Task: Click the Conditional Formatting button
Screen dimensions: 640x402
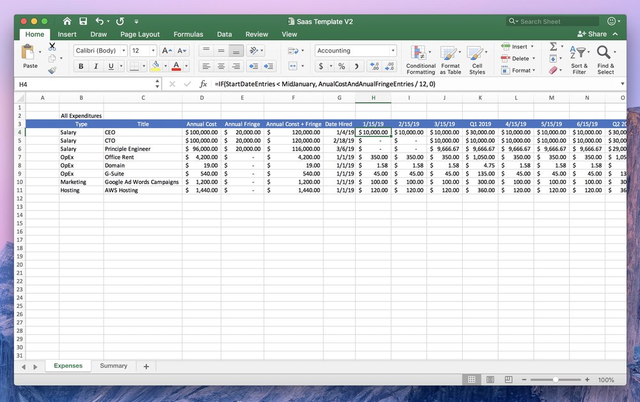Action: pyautogui.click(x=420, y=58)
